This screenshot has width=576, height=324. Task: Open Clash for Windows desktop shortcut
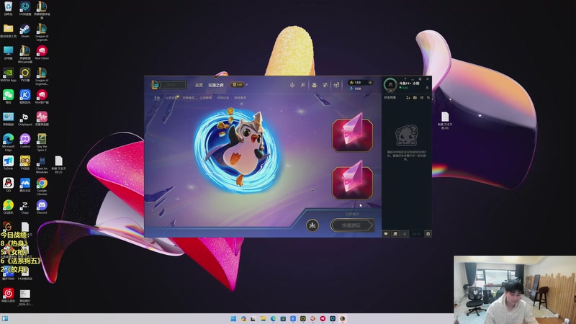pos(42,164)
